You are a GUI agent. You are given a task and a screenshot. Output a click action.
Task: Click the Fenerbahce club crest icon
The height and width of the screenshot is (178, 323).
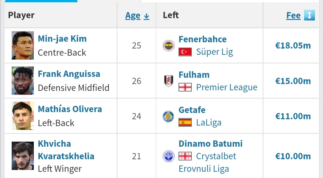[x=168, y=46]
